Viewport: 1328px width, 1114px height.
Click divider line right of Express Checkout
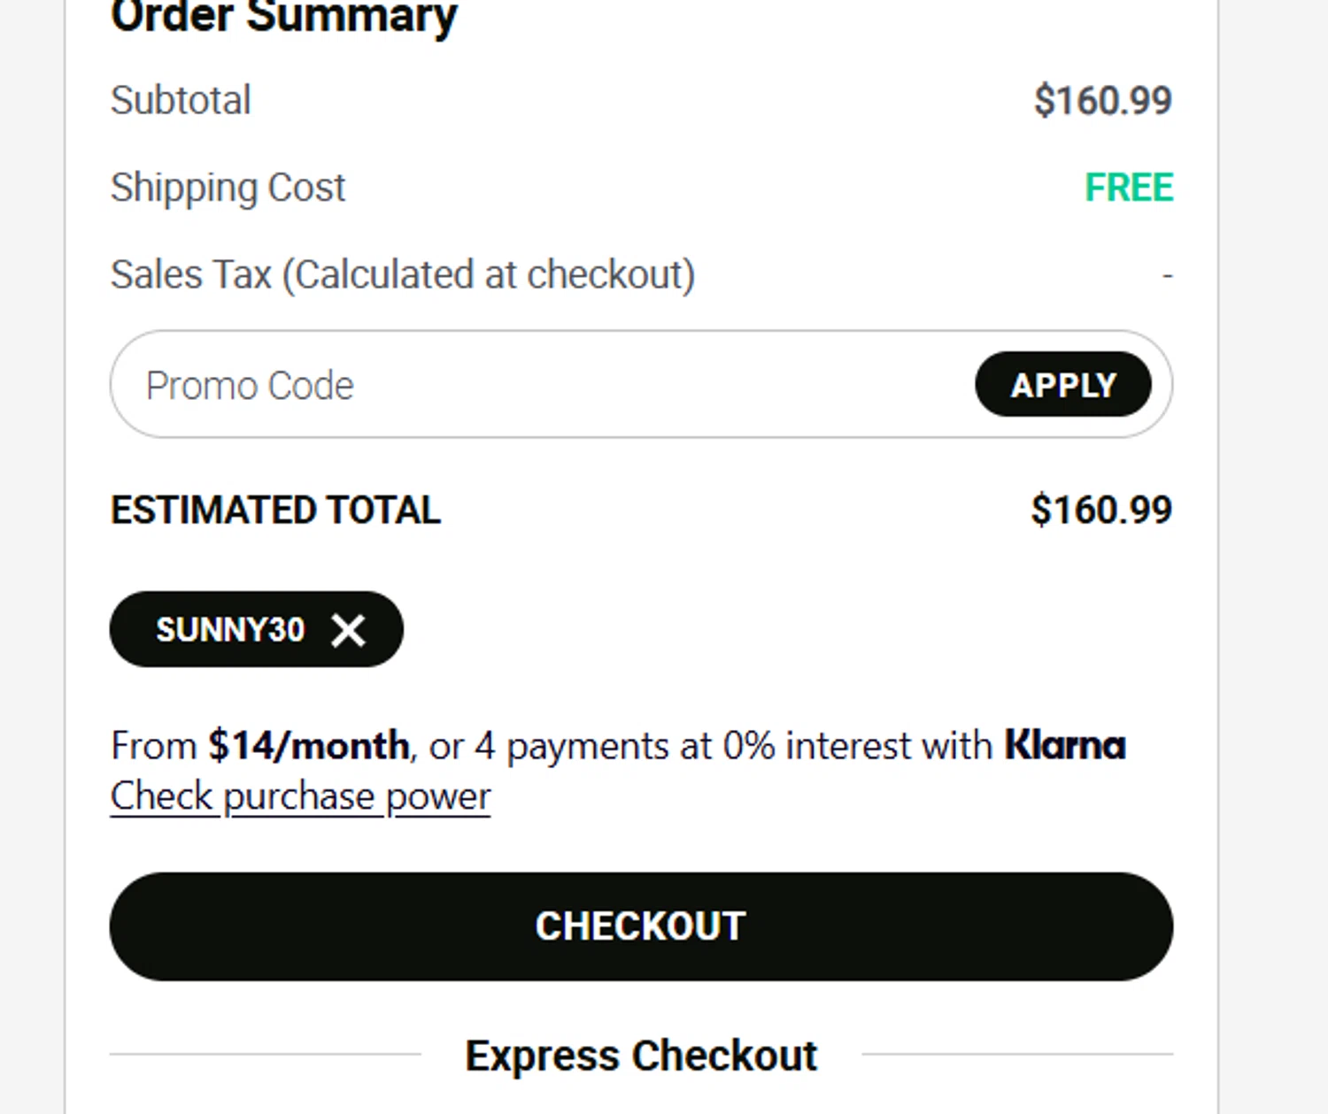[1016, 1054]
